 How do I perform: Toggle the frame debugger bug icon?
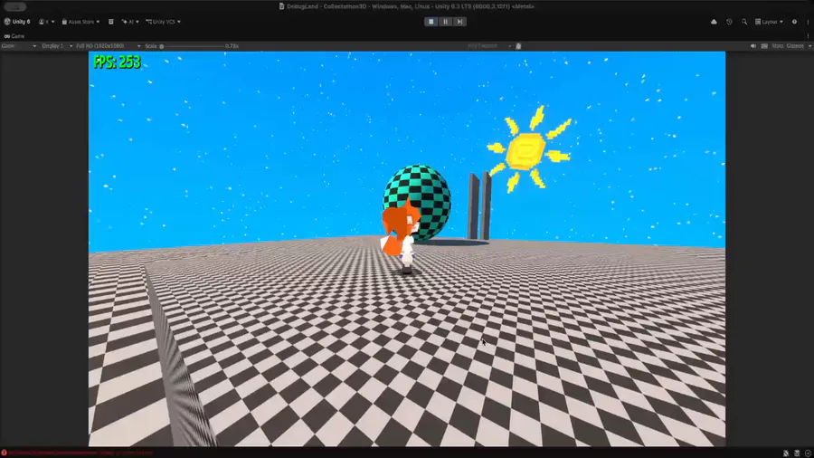pos(518,46)
